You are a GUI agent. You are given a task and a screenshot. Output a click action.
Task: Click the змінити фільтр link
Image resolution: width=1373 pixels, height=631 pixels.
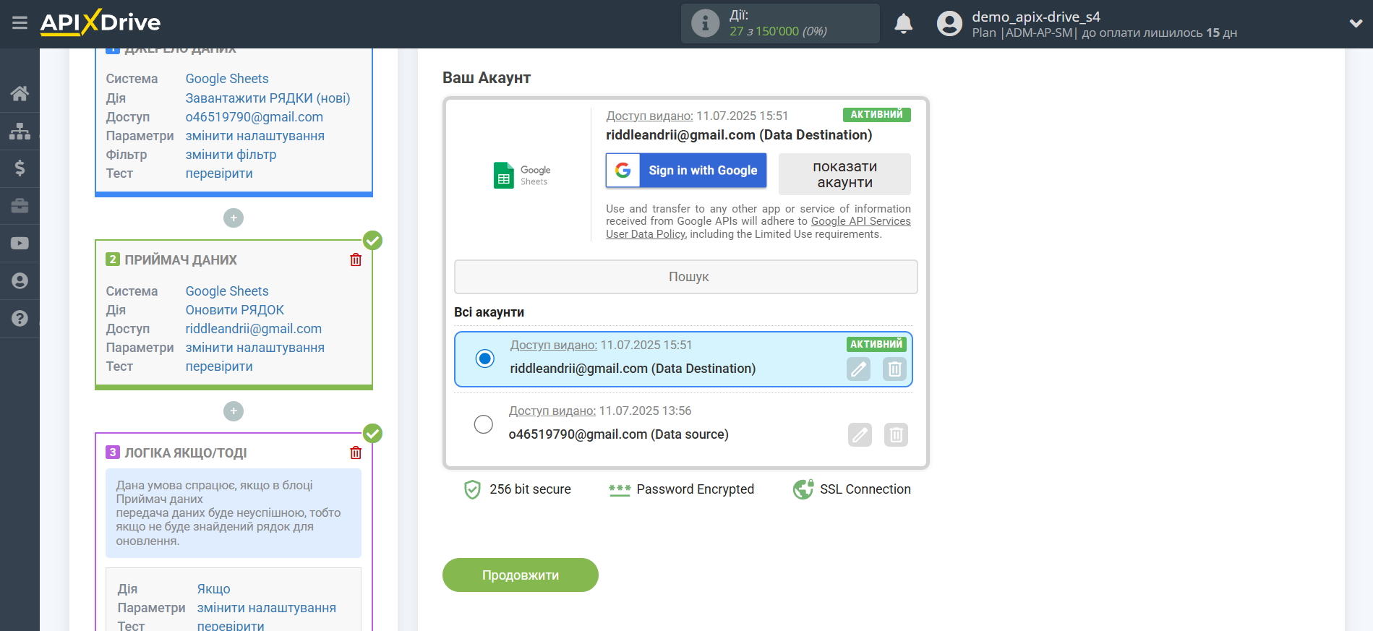pos(231,155)
